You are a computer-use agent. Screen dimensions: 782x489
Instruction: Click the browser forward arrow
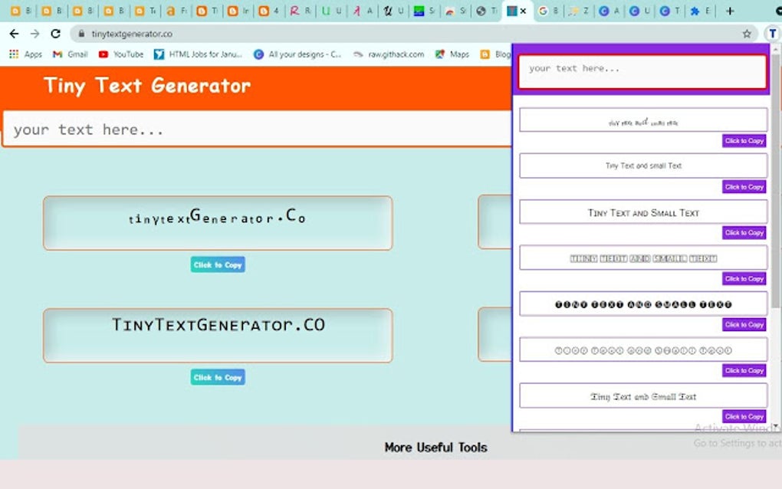point(35,34)
